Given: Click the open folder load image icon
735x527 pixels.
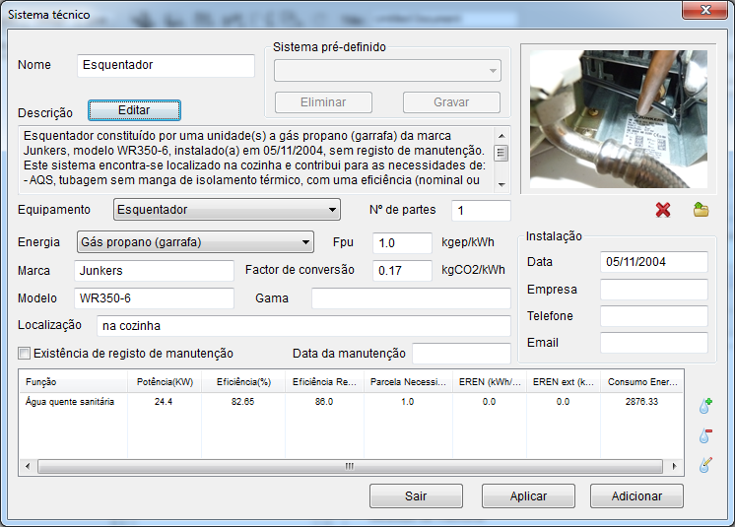Looking at the screenshot, I should pos(701,210).
